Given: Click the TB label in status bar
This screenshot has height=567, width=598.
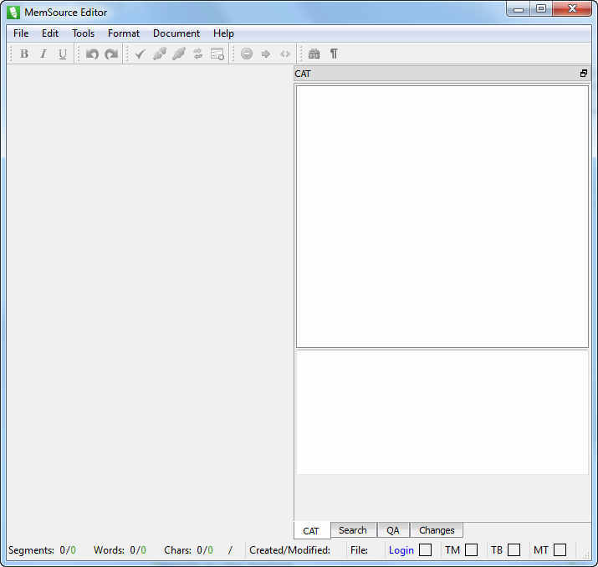Looking at the screenshot, I should coord(497,550).
